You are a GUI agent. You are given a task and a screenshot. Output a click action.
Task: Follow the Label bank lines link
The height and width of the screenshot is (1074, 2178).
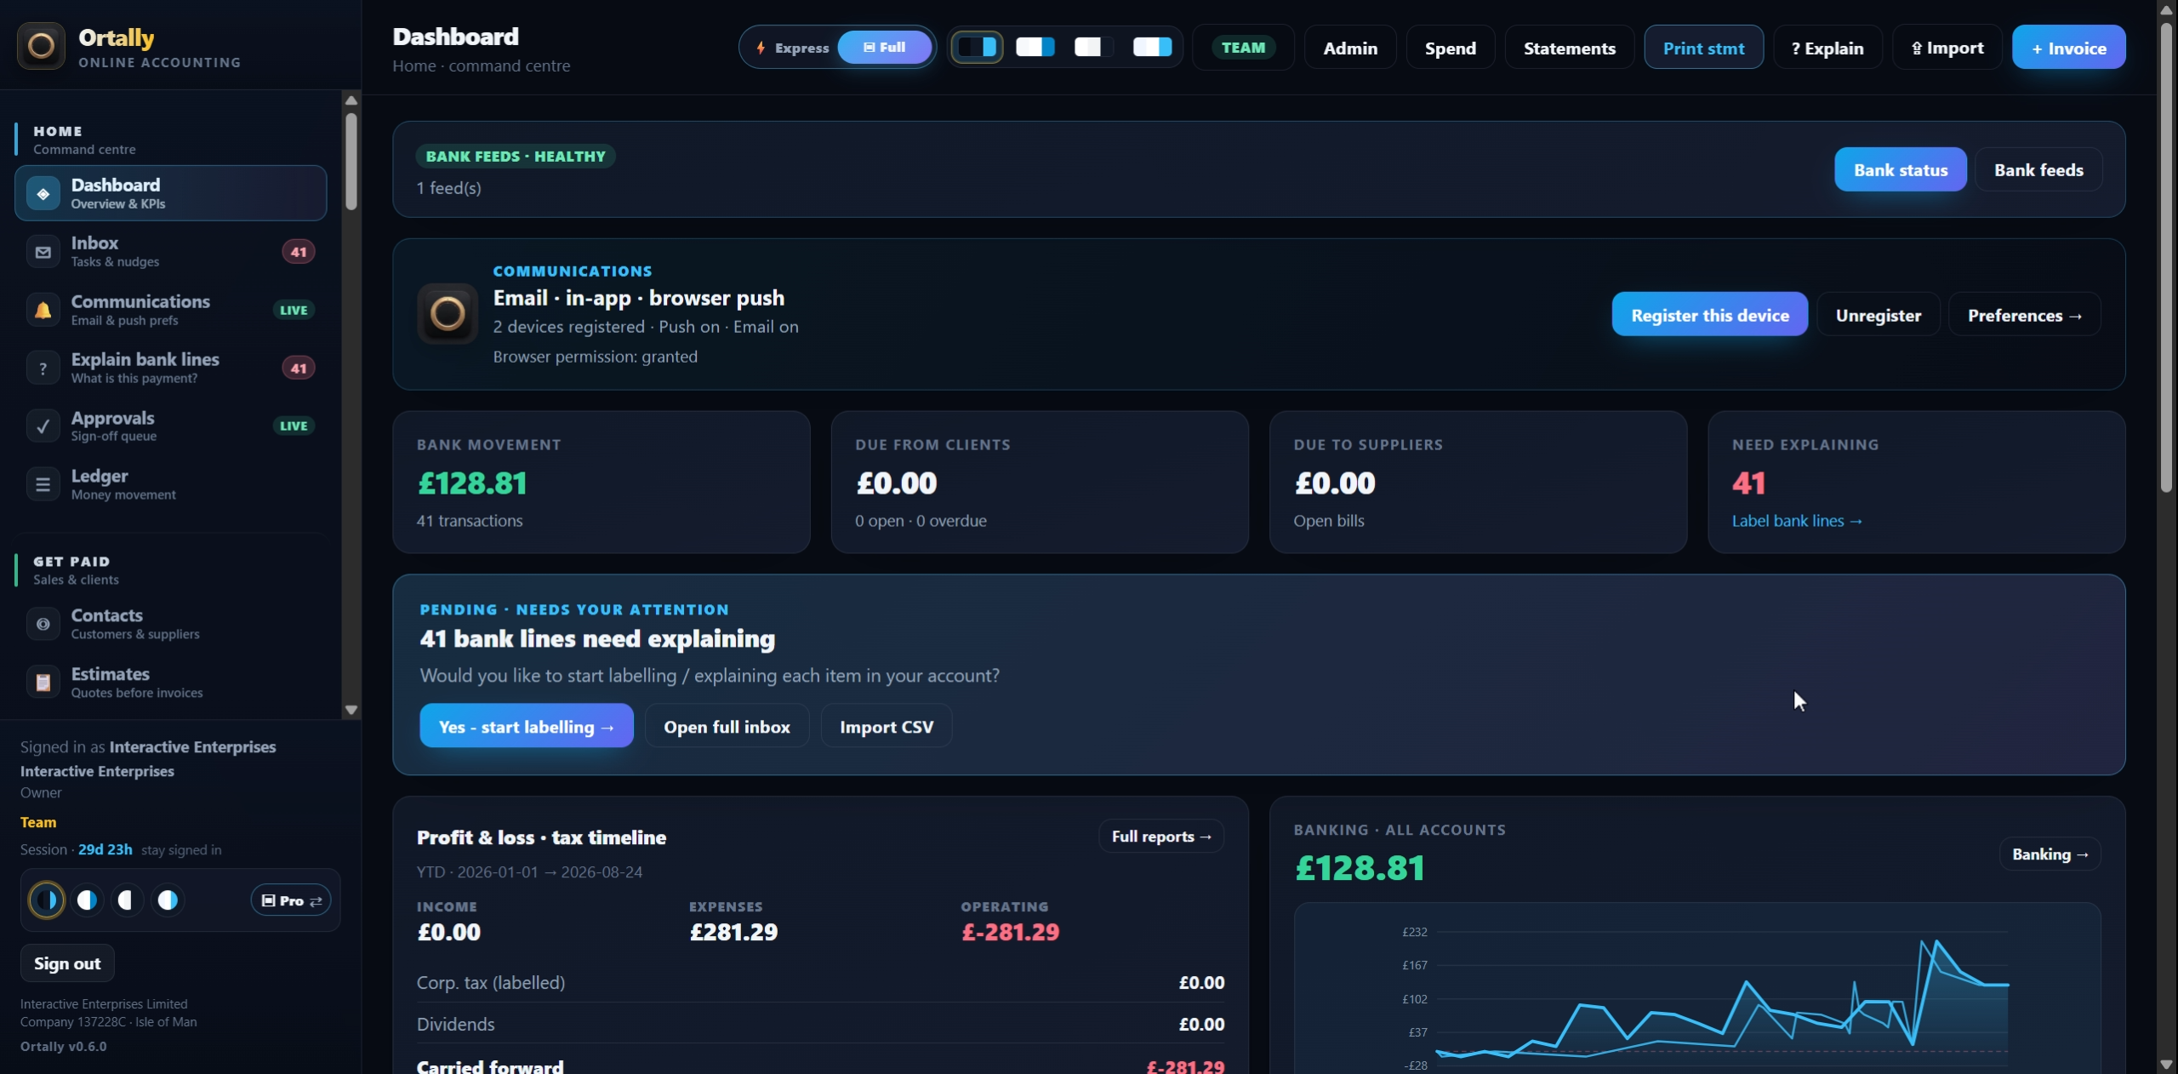tap(1797, 521)
